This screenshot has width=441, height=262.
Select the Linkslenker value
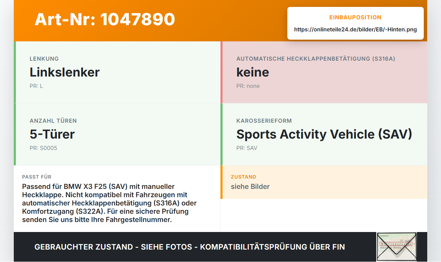click(64, 72)
